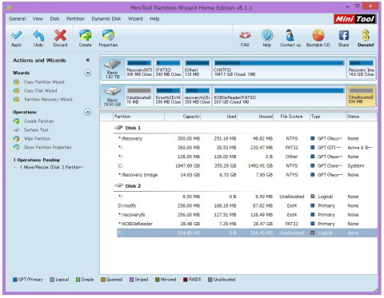Open the Partition menu
The height and width of the screenshot is (298, 384).
[x=75, y=19]
